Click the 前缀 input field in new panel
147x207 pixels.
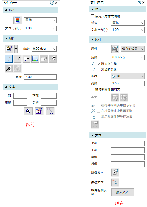coord(128,157)
